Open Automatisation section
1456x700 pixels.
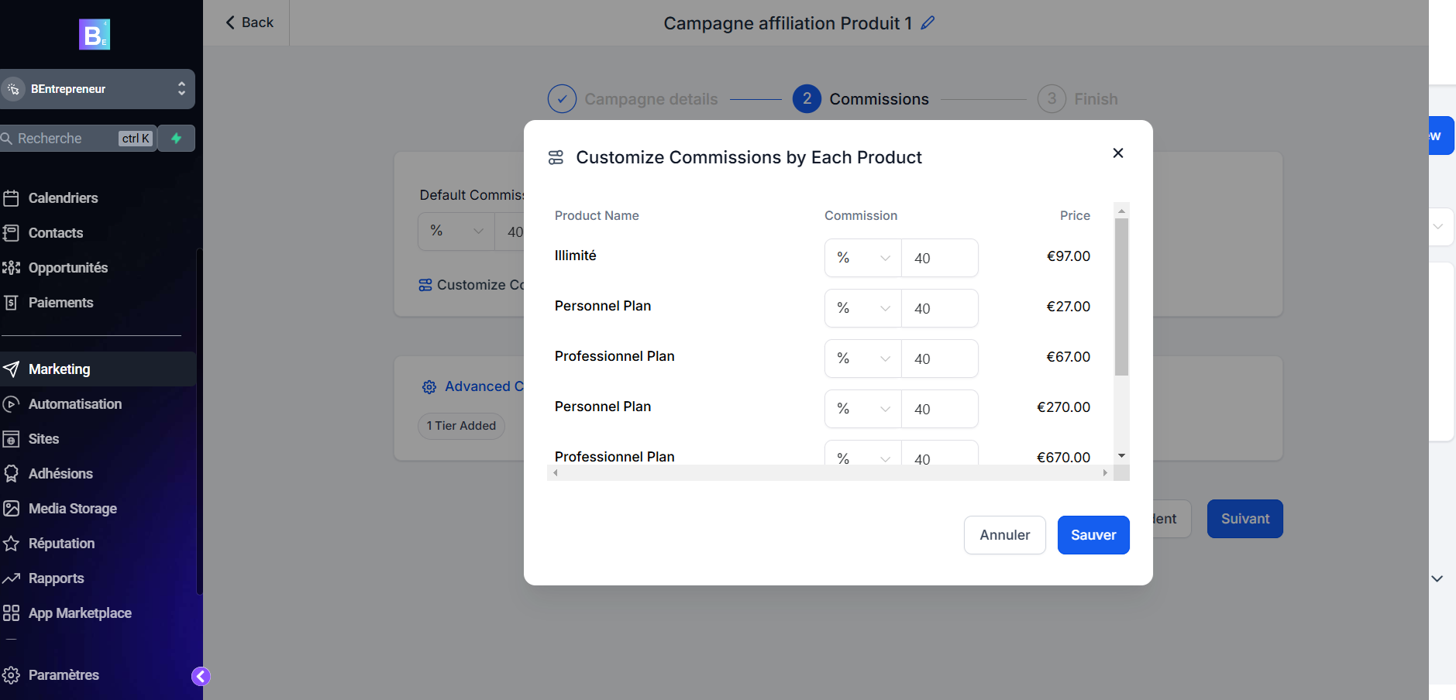coord(75,404)
